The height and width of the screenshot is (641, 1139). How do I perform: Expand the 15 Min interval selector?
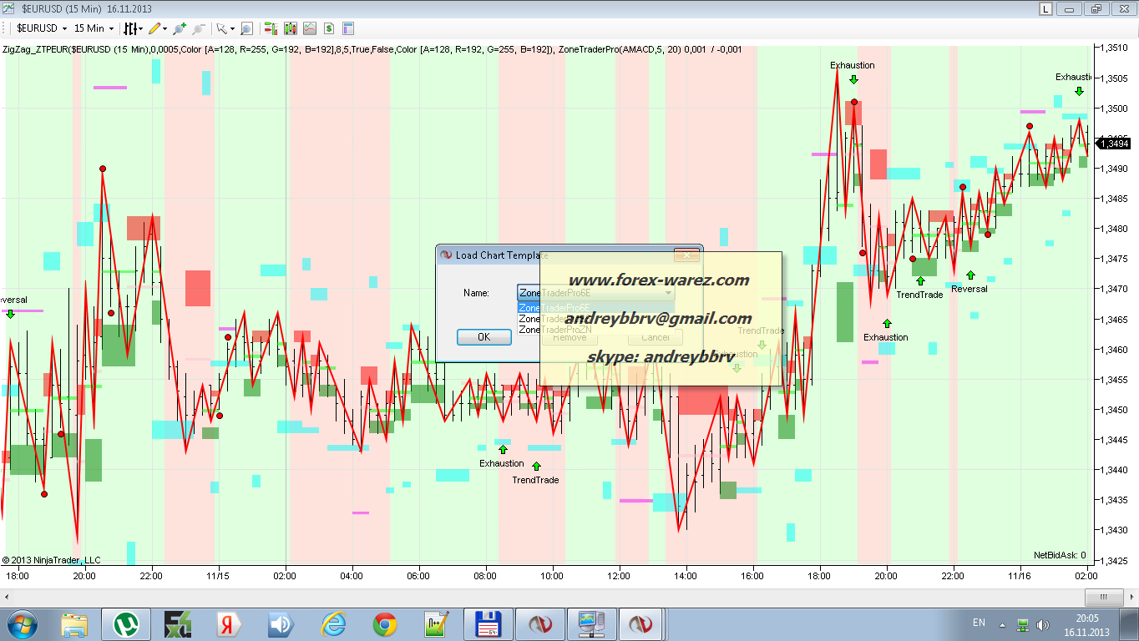[x=94, y=28]
